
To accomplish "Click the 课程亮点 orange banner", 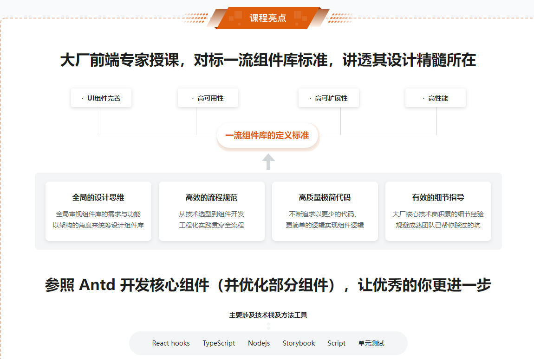I will [268, 18].
